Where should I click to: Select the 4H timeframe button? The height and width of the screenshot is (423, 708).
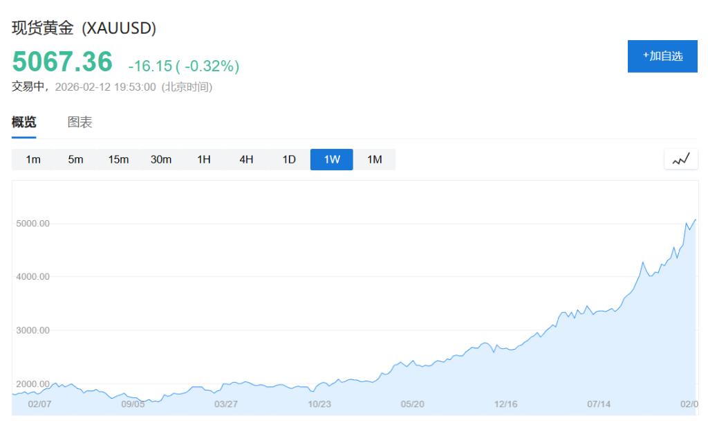tap(246, 159)
